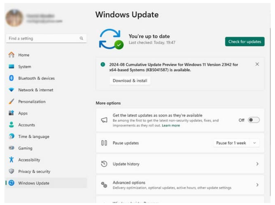Screen dimensions: 275x205
Task: Click the Gaming controller icon
Action: (12, 148)
